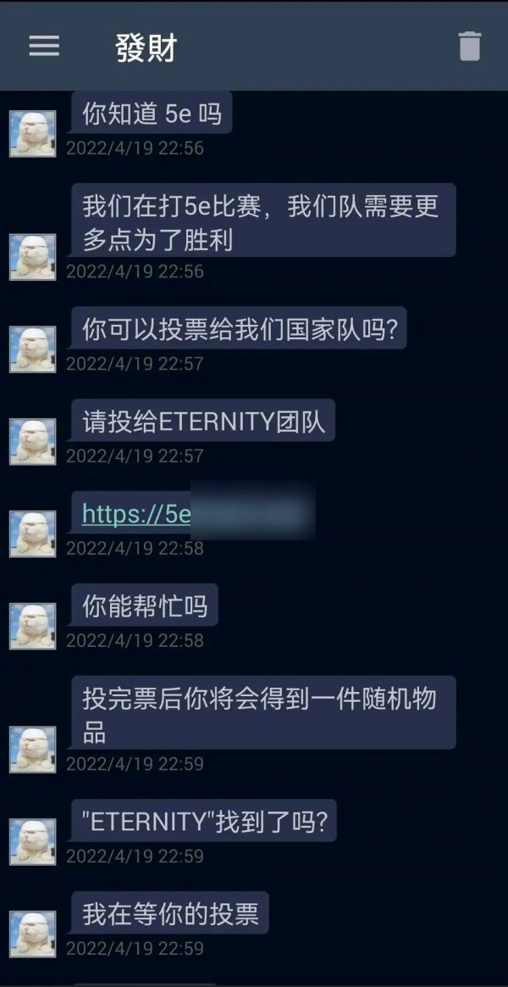Tap avatar beside '我在等你的投票' message

33,934
